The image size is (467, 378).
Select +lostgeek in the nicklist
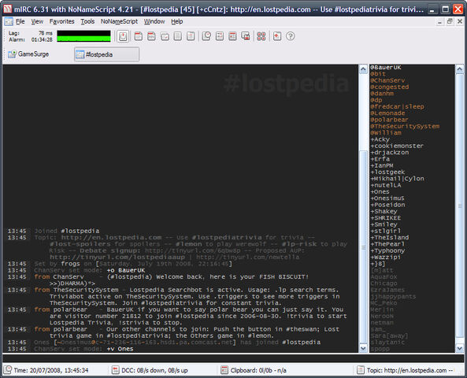coord(387,172)
